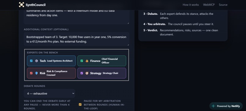Click 'Each expert defends its stance' text
The image size is (246, 111).
click(x=186, y=16)
